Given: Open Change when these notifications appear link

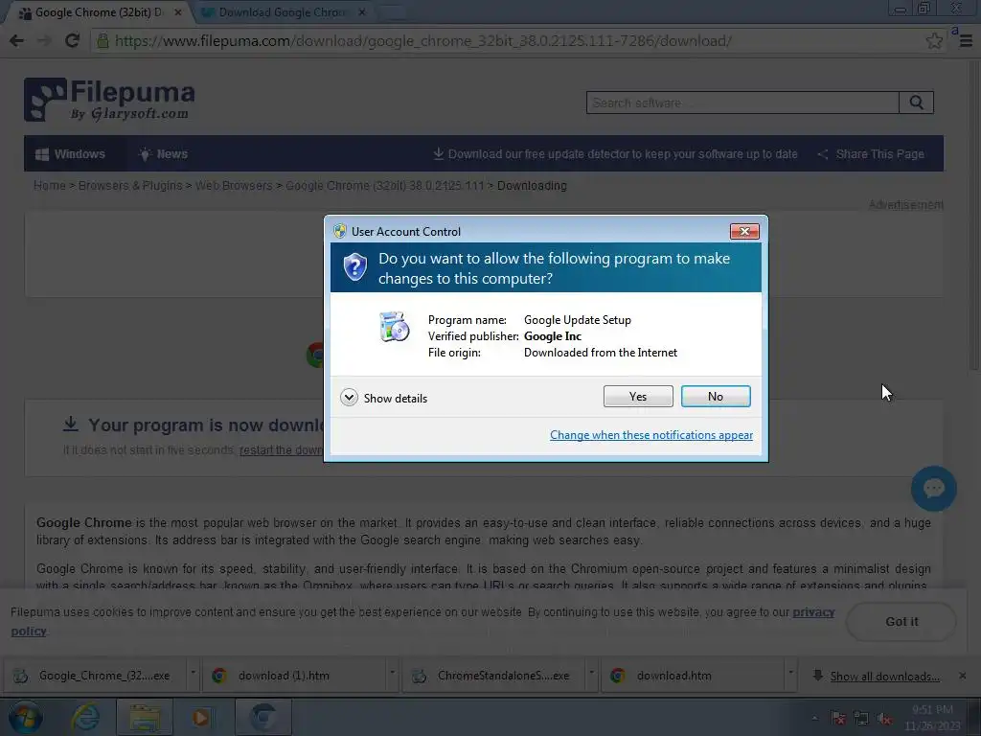Looking at the screenshot, I should click(x=651, y=435).
